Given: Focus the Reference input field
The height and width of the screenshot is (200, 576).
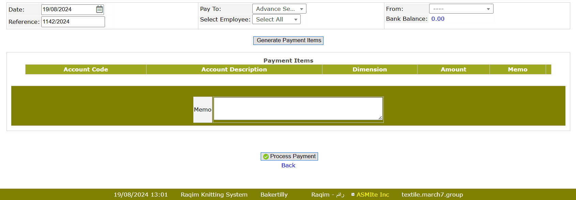Looking at the screenshot, I should 73,22.
